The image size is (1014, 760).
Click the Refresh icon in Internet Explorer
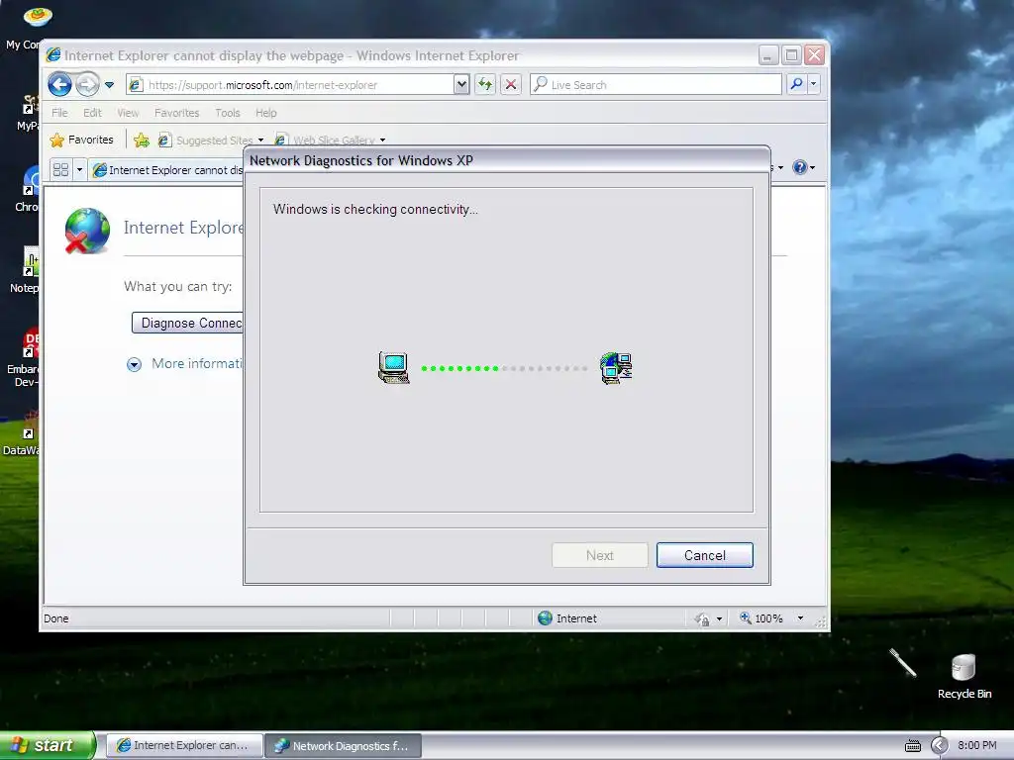pos(485,84)
